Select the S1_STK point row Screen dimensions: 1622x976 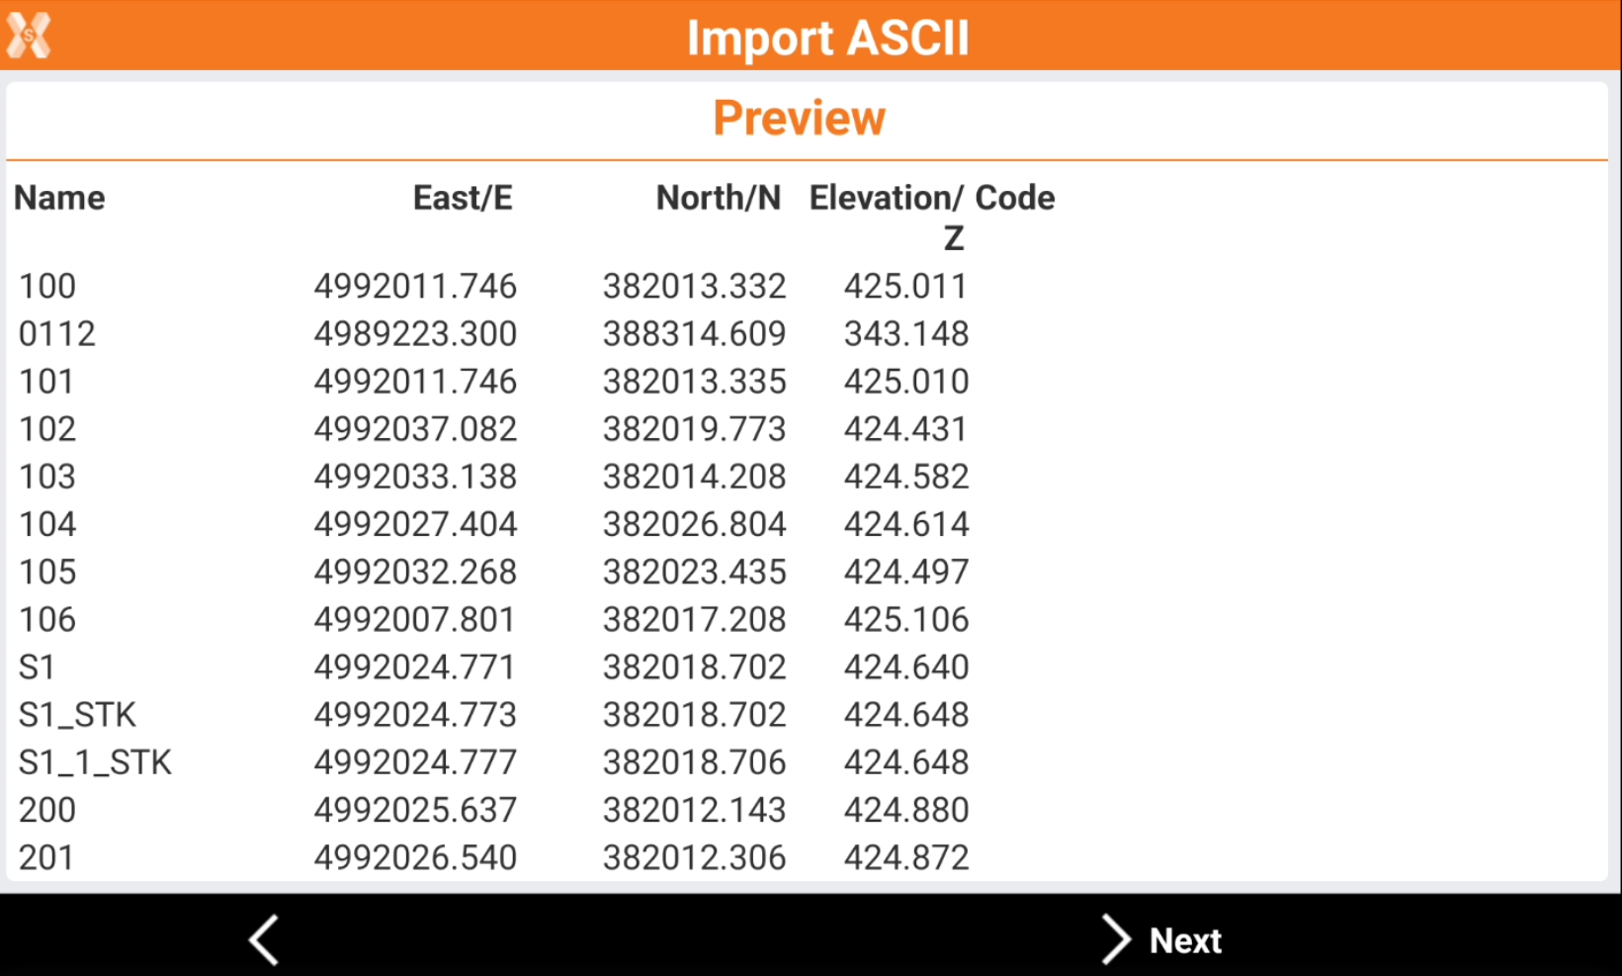pos(77,715)
